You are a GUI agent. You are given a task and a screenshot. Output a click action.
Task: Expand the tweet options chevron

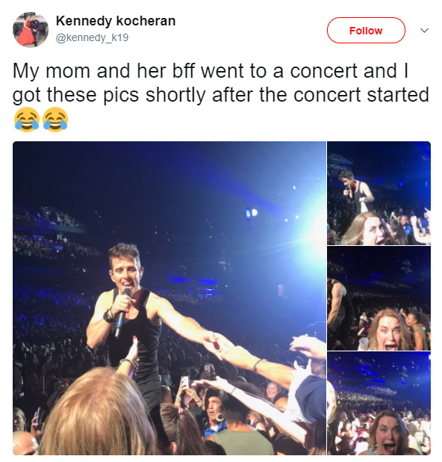click(x=424, y=31)
